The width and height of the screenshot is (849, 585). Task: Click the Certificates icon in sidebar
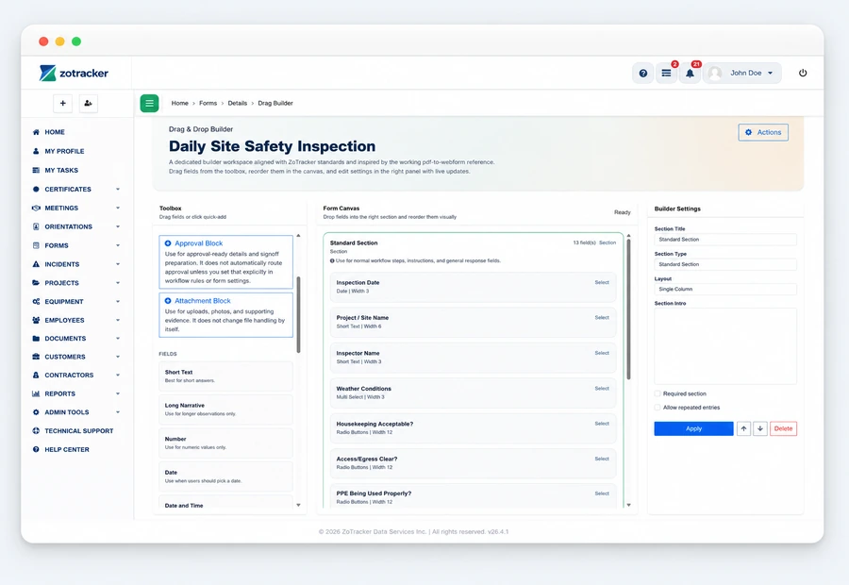pos(36,189)
